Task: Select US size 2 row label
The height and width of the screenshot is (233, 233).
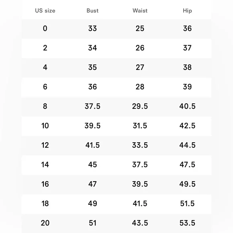Action: point(45,48)
